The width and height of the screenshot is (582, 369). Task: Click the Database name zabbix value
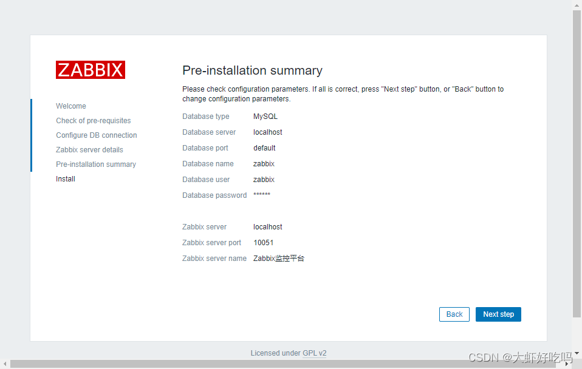click(x=264, y=163)
